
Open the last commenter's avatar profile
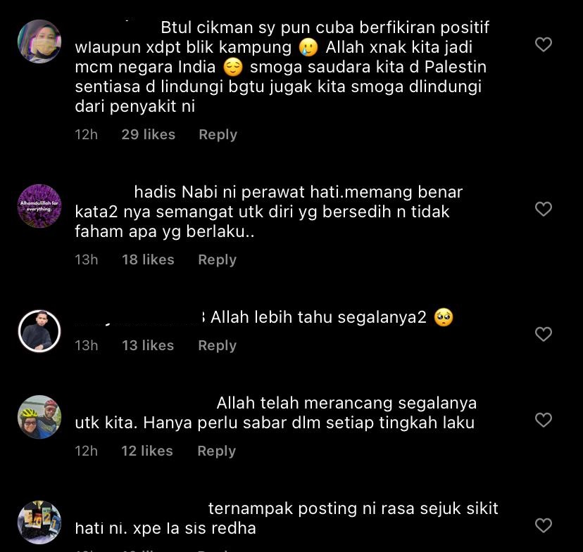[x=39, y=522]
